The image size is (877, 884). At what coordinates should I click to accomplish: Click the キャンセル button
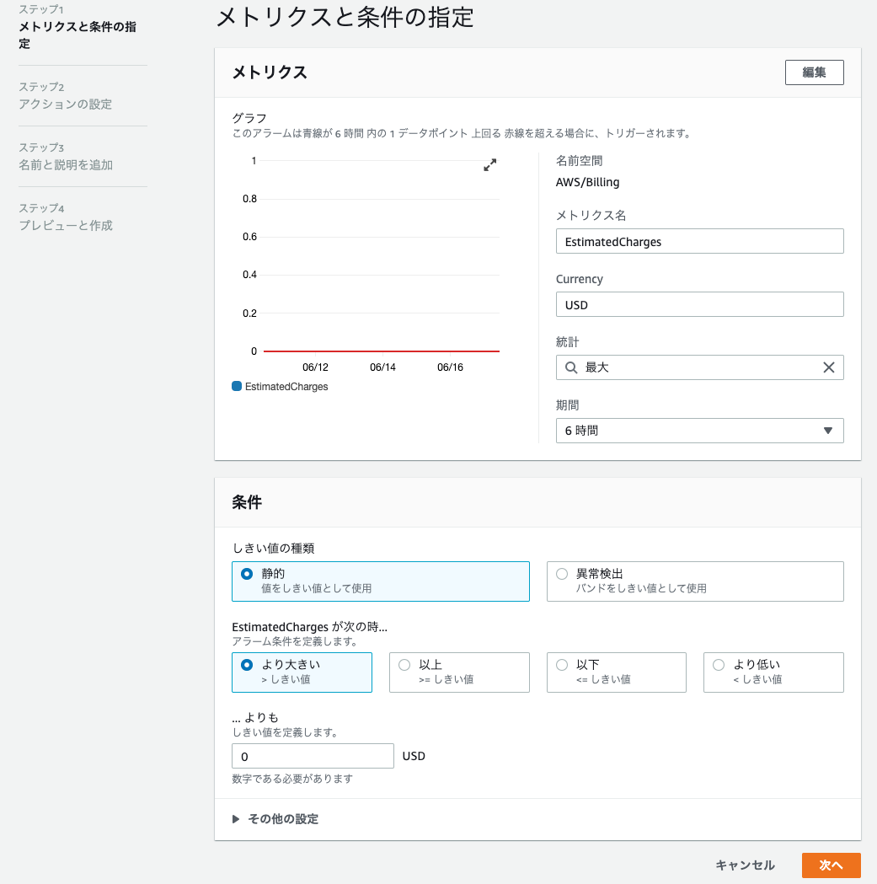tap(745, 865)
